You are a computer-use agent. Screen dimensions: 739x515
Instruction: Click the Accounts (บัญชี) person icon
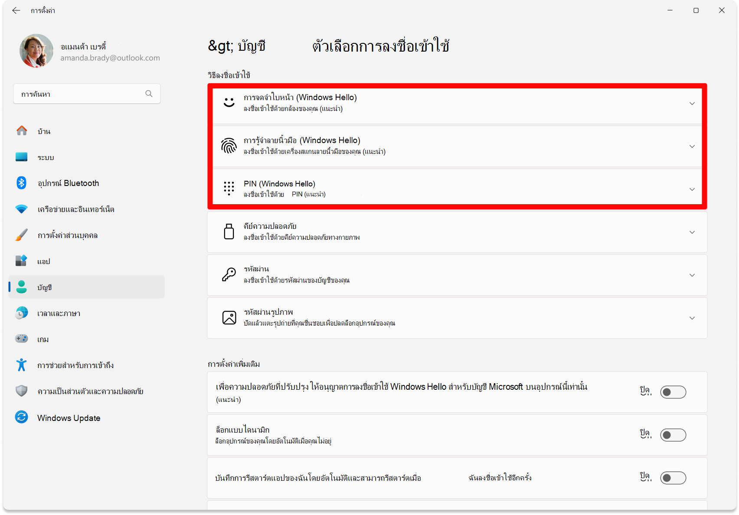[x=21, y=287]
